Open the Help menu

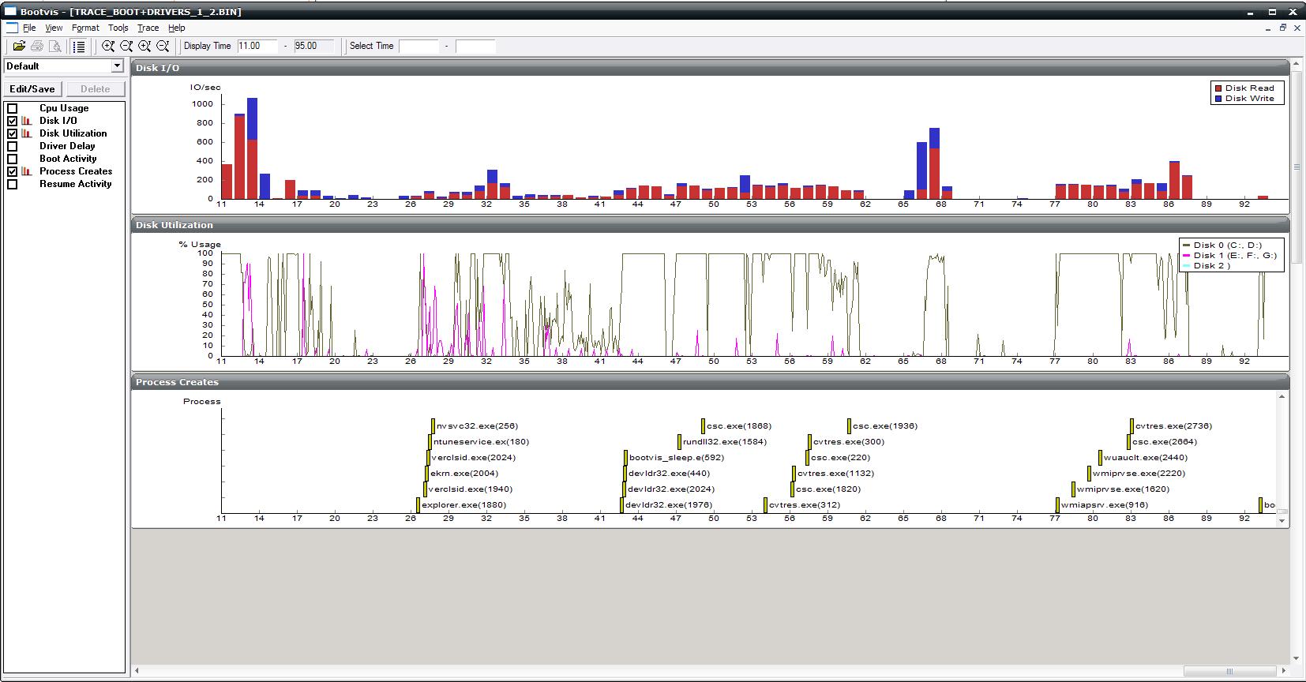176,28
